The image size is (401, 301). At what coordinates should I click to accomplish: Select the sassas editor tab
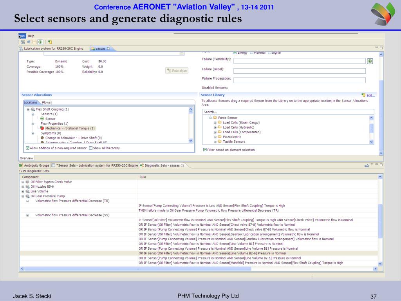pos(101,48)
